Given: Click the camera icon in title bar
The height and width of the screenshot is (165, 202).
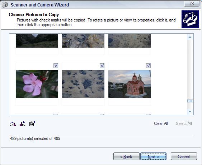Looking at the screenshot, I should pyautogui.click(x=5, y=5).
